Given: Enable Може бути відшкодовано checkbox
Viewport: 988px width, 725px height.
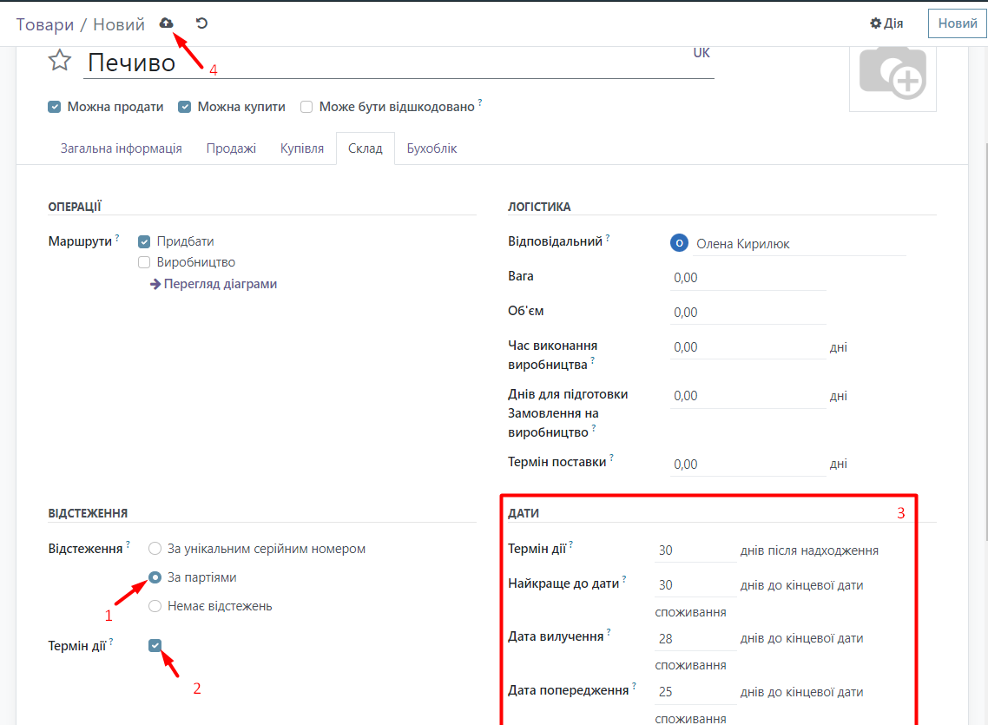Looking at the screenshot, I should coord(306,107).
